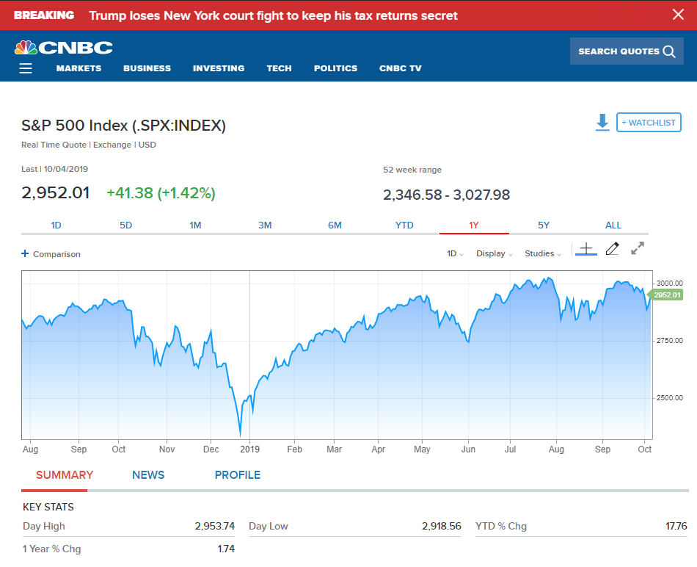Expand the Studies dropdown
697x567 pixels.
pyautogui.click(x=543, y=253)
